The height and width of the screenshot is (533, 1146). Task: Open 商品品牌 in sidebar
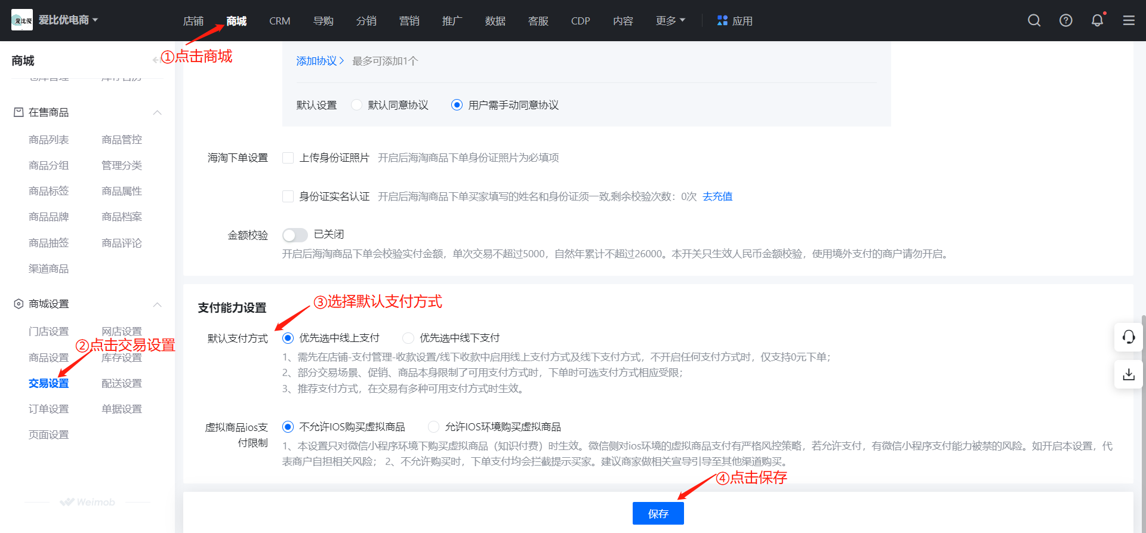click(x=49, y=217)
